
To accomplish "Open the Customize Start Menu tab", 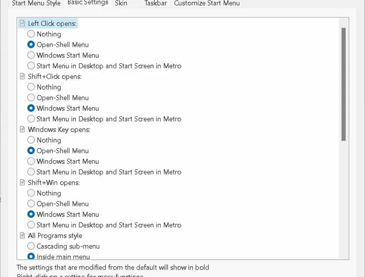I will pos(207,3).
